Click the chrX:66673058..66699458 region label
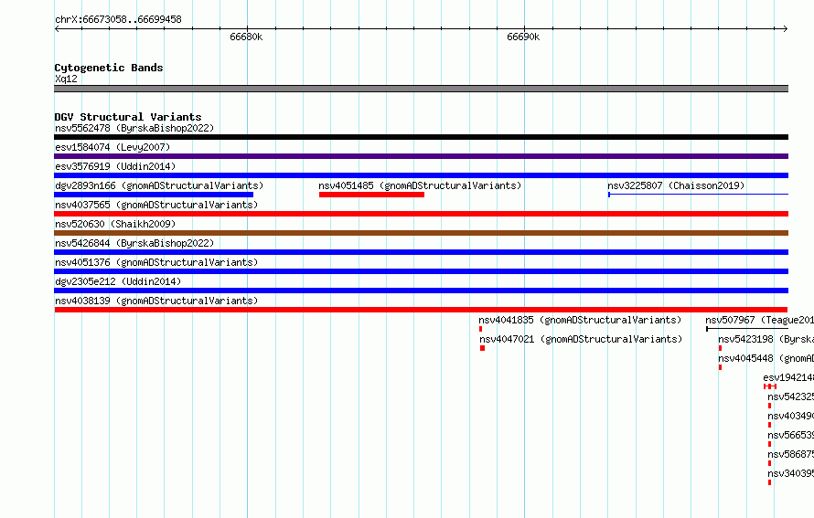Screen dimensions: 814x518 pos(118,20)
